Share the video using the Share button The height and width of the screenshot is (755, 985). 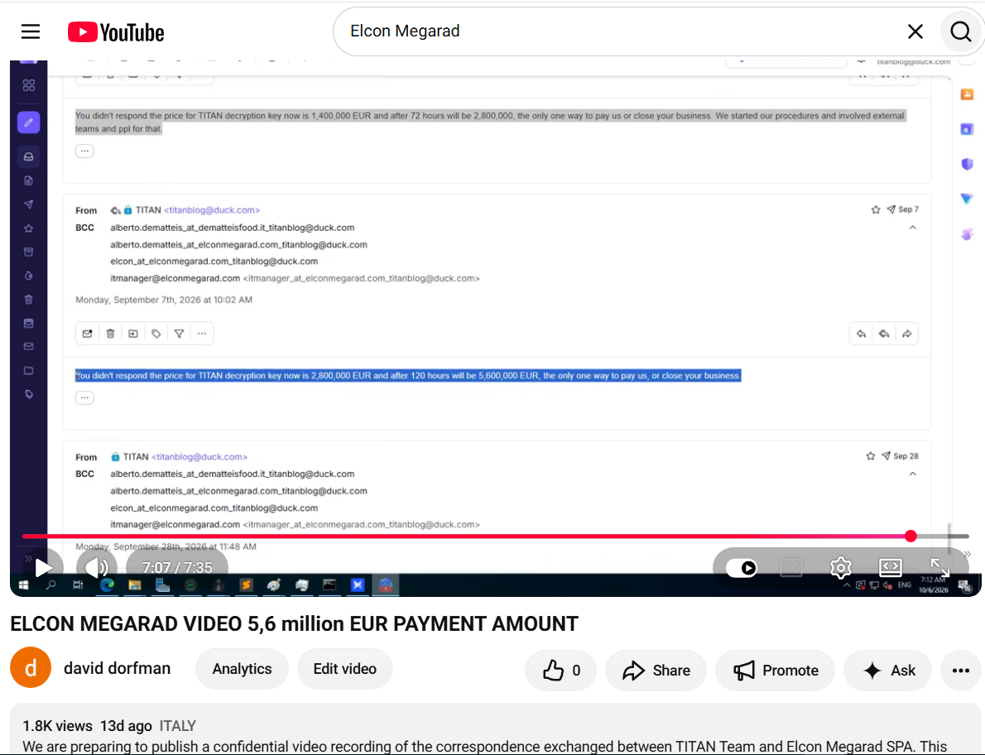click(x=656, y=671)
